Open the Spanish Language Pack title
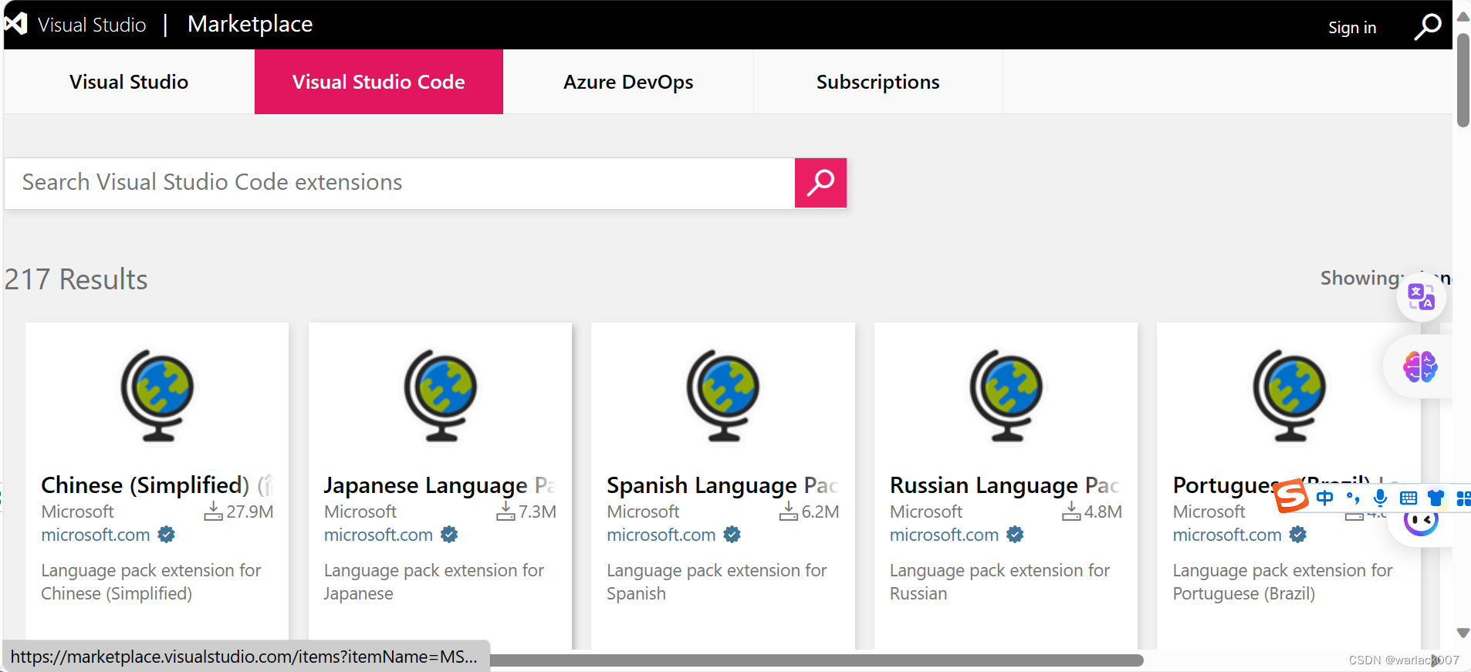The height and width of the screenshot is (672, 1471). [722, 485]
